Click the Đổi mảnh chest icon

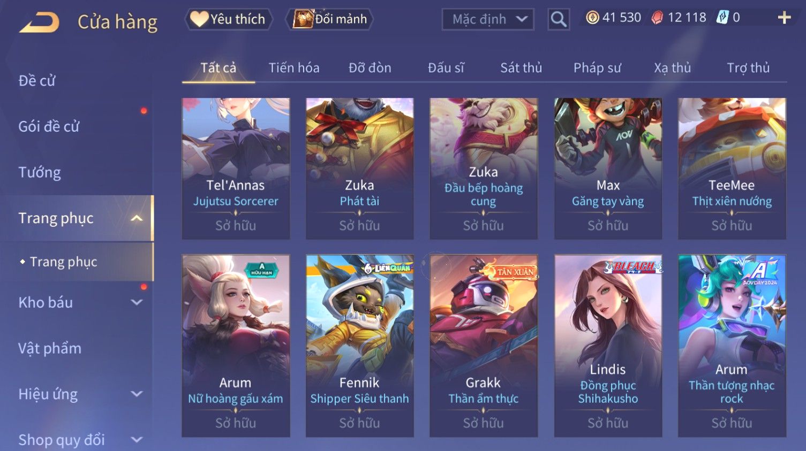pyautogui.click(x=303, y=19)
